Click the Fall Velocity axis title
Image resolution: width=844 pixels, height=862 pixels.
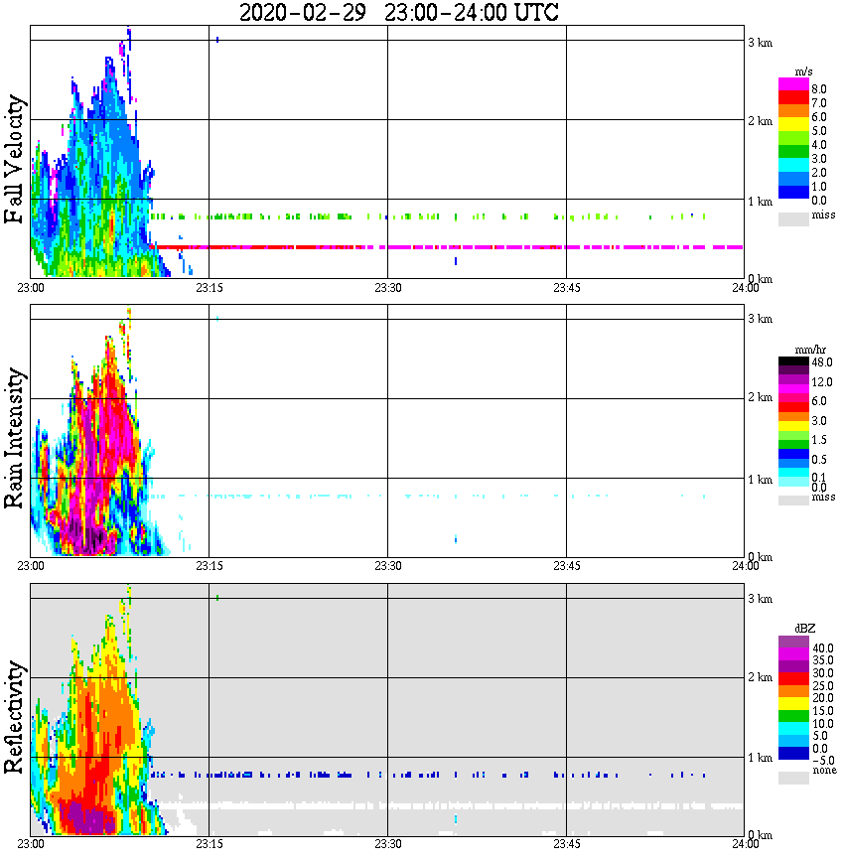[14, 159]
